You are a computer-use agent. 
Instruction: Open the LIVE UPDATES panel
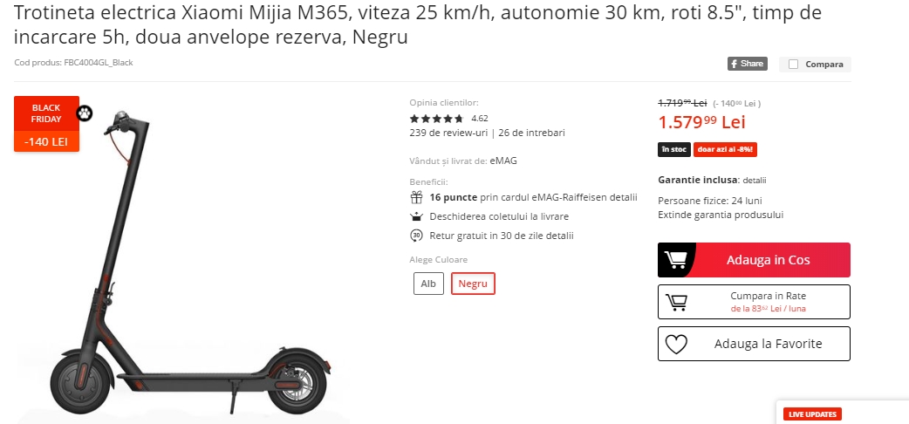coord(812,414)
